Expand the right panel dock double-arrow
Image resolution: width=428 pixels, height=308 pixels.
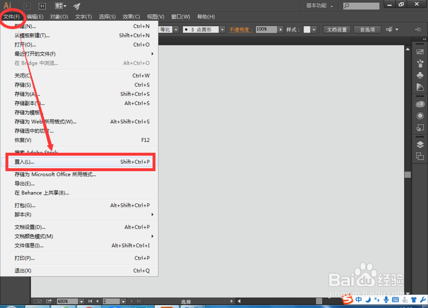pos(424,39)
